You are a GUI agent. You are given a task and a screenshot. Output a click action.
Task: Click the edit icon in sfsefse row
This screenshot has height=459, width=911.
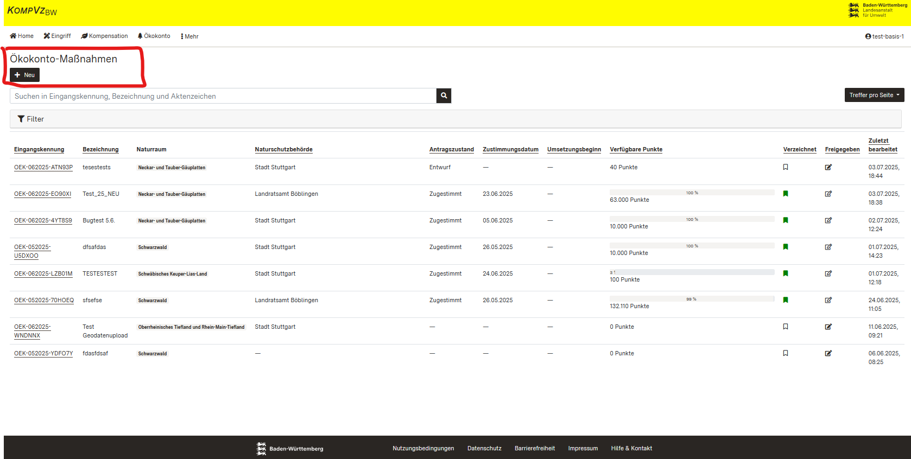[828, 300]
